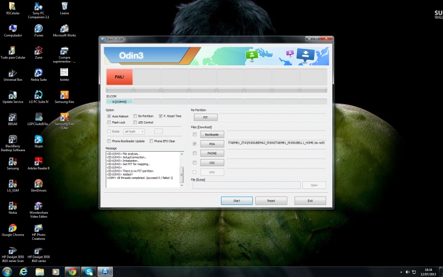
Task: Enable the Flash Lock option
Action: (109, 122)
